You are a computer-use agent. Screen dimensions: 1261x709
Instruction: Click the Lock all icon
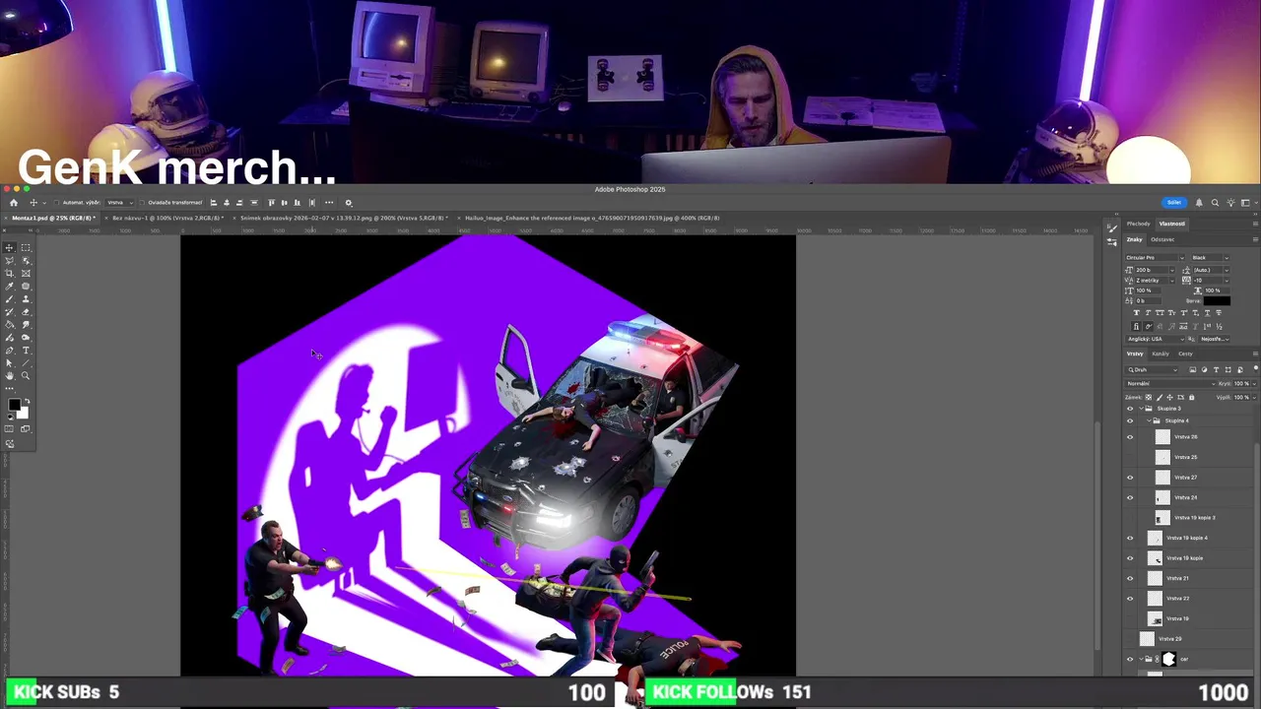[1191, 397]
